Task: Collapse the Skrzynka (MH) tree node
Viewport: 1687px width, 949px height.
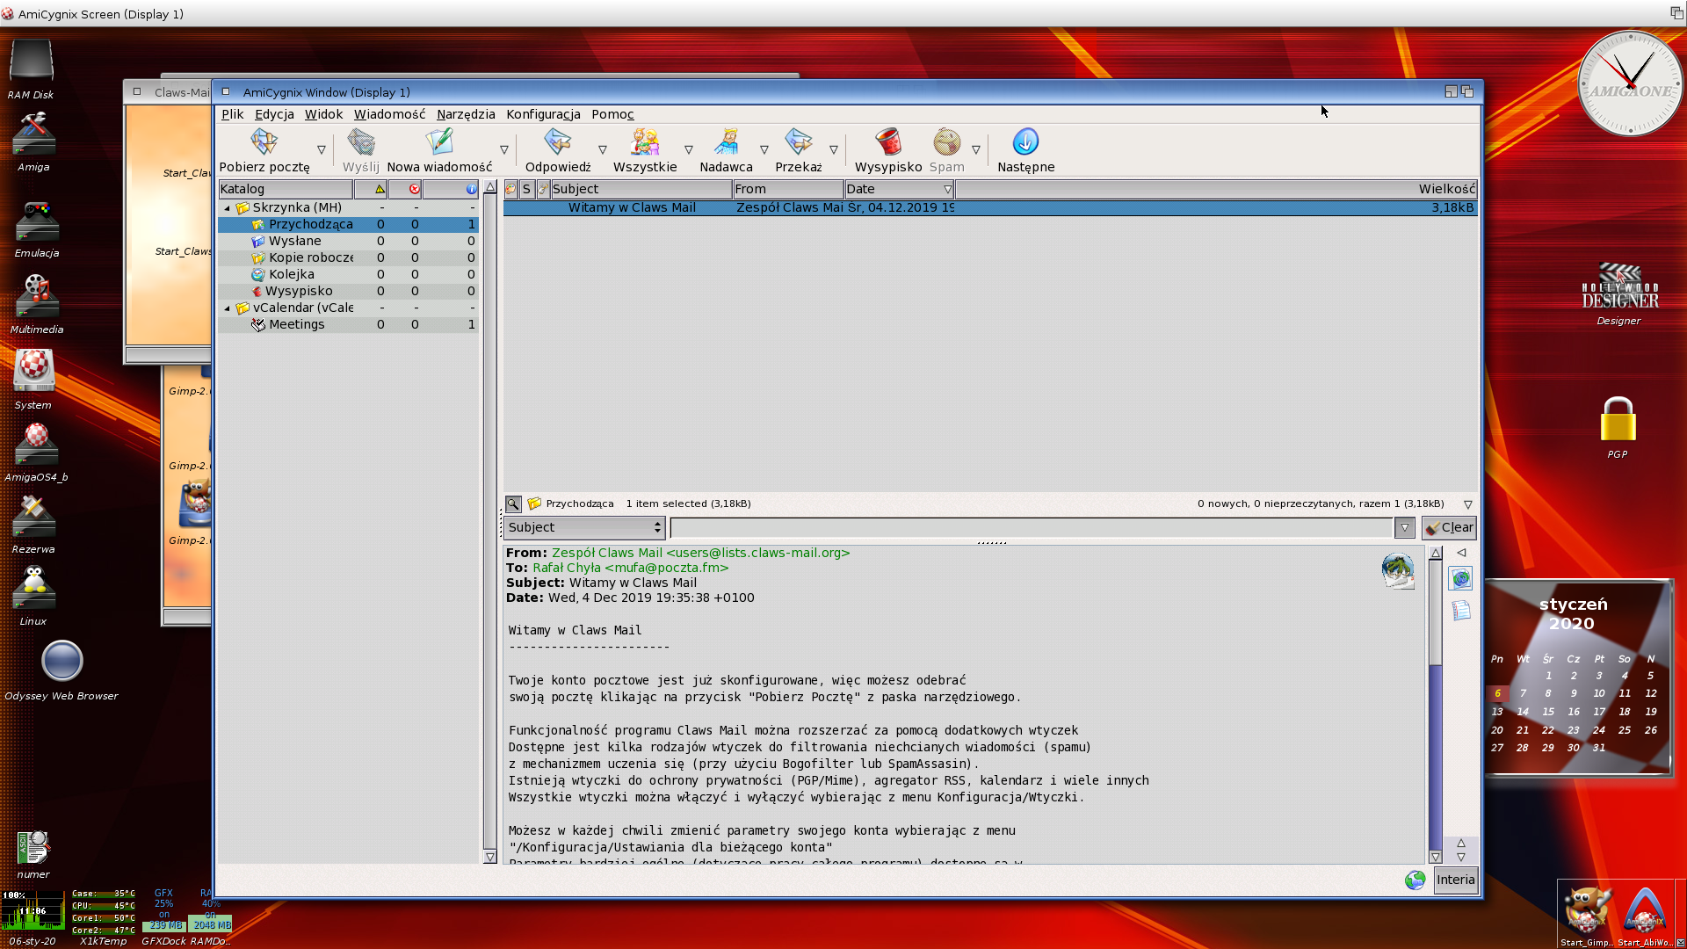Action: tap(228, 208)
